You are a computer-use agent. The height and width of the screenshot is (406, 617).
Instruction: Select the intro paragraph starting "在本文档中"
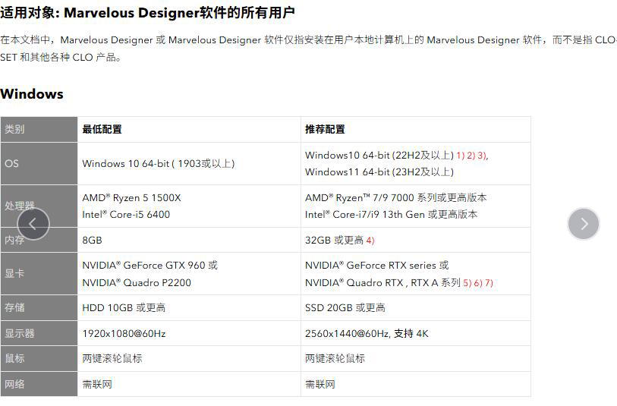[x=308, y=49]
